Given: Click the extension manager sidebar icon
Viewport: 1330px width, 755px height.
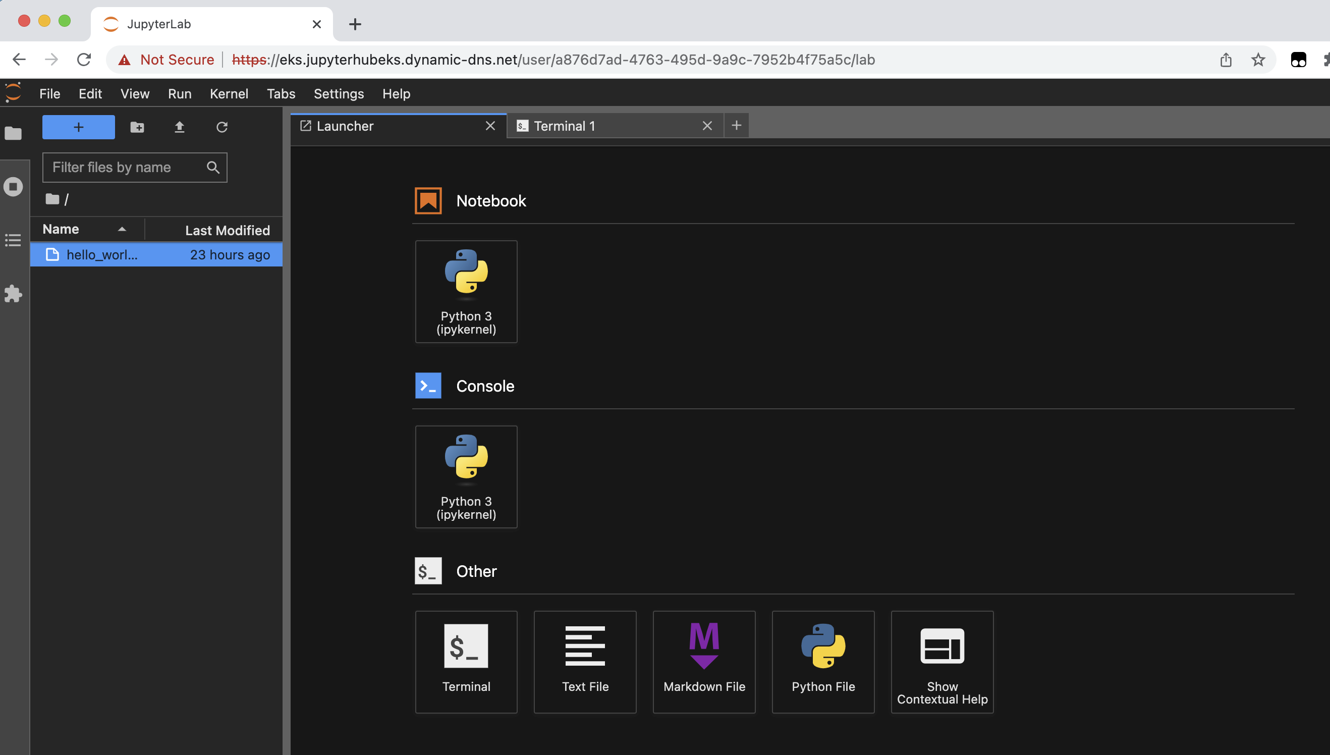Looking at the screenshot, I should pos(14,294).
